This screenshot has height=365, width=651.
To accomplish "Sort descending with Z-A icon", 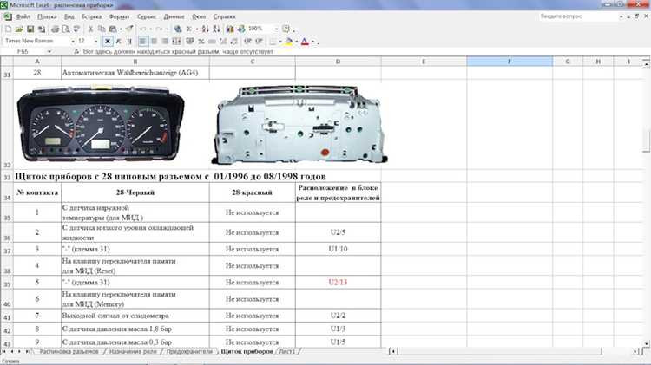I will point(216,29).
